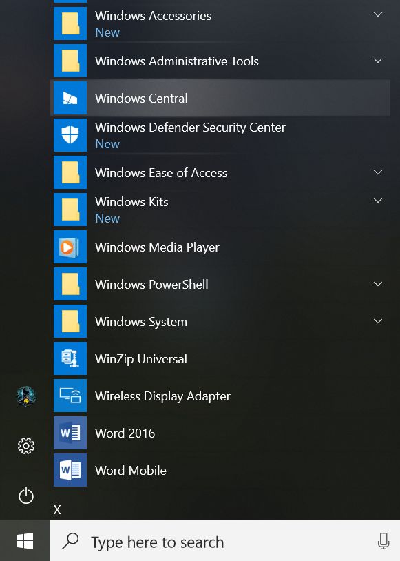
Task: Select Wireless Display Adapter label
Action: tap(162, 396)
